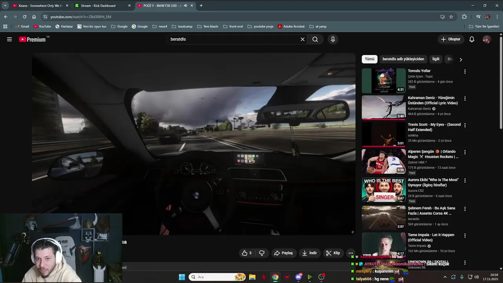Open the tab search dropdown arrow
This screenshot has height=283, width=503.
(5, 6)
